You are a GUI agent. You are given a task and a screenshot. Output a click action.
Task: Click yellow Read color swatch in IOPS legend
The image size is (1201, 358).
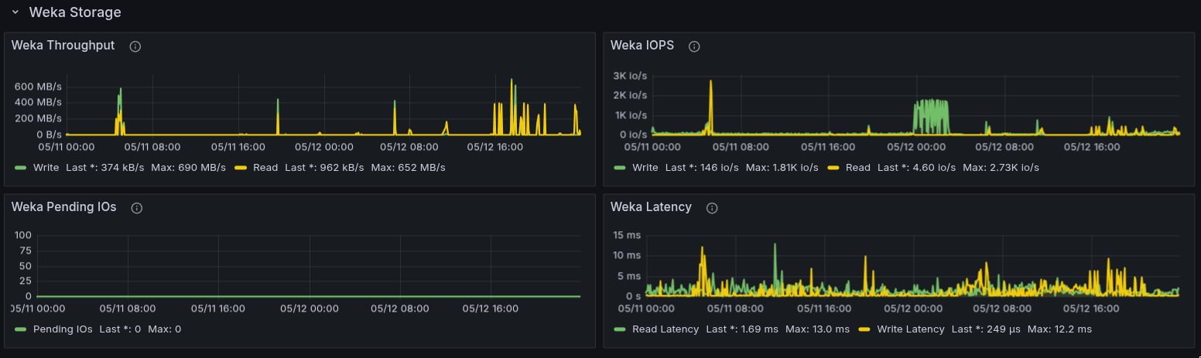pos(833,168)
